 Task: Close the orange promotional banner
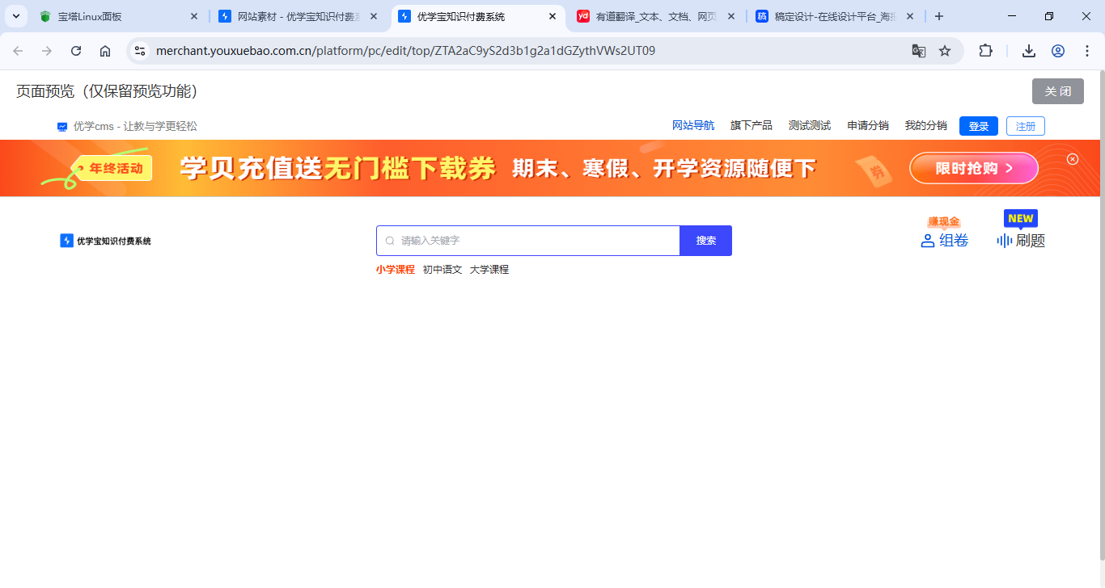click(x=1073, y=159)
